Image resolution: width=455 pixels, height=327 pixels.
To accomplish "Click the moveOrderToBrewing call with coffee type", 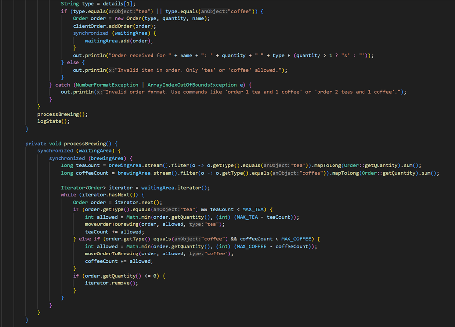I will click(111, 253).
